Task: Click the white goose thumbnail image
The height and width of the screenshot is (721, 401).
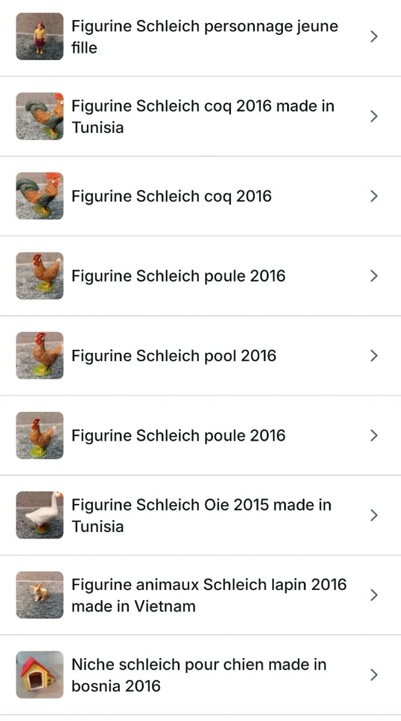Action: [40, 515]
